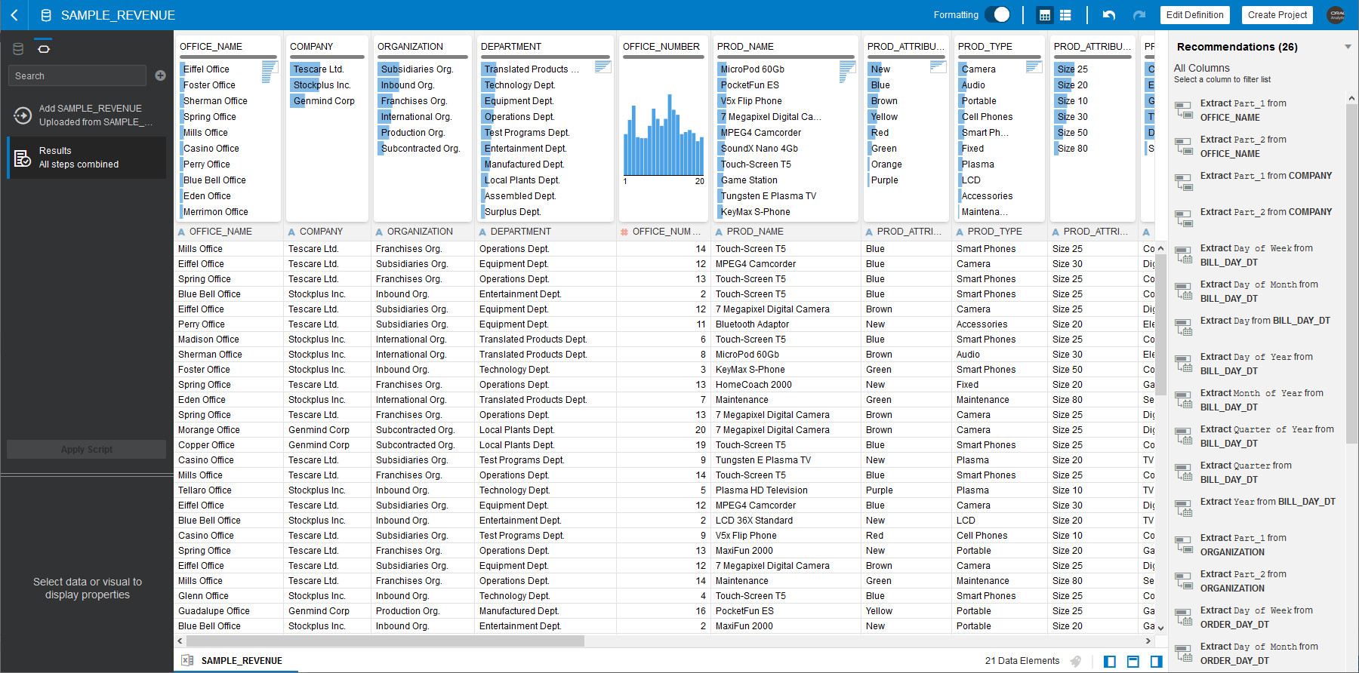This screenshot has height=673, width=1359.
Task: Toggle the right recommendations panel icon
Action: pyautogui.click(x=1157, y=662)
